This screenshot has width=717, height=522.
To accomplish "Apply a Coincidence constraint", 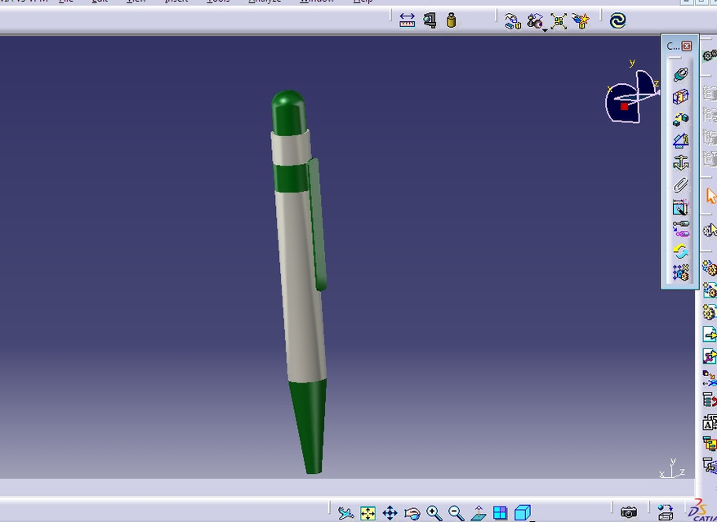I will pos(679,73).
